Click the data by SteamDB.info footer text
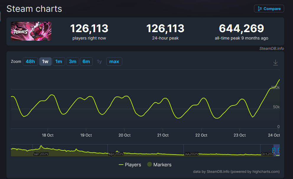Image resolution: width=293 pixels, height=179 pixels. [236, 172]
